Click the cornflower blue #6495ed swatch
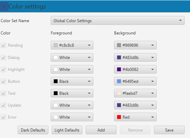 pos(119,81)
